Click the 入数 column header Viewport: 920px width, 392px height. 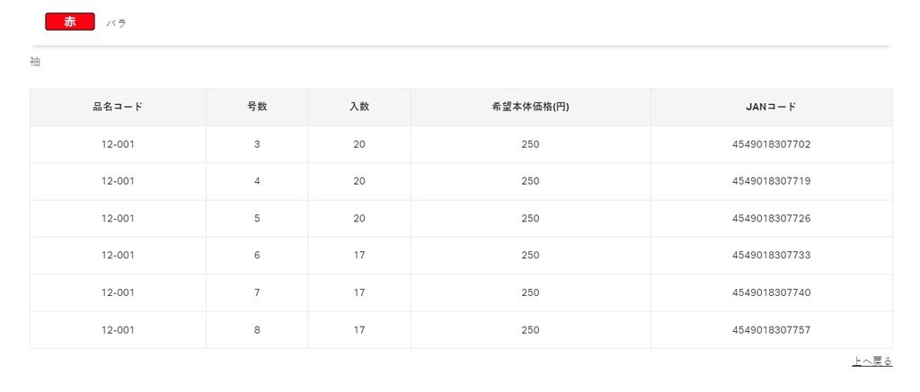pos(359,107)
